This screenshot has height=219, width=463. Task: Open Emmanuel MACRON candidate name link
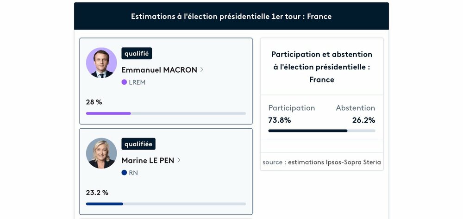159,70
